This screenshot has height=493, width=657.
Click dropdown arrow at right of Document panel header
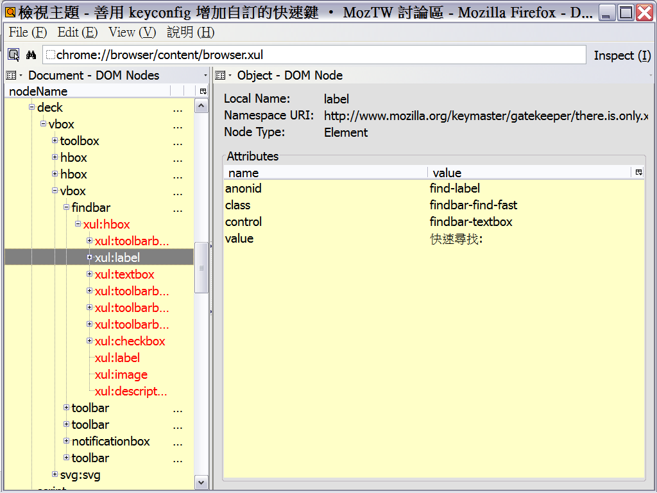click(205, 76)
